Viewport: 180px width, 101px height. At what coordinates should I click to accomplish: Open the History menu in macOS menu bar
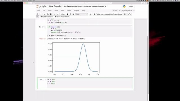[x=19, y=1]
